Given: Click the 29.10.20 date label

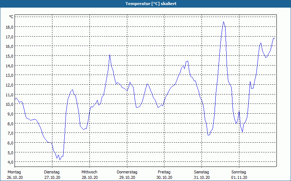Looking at the screenshot, I should tap(127, 177).
